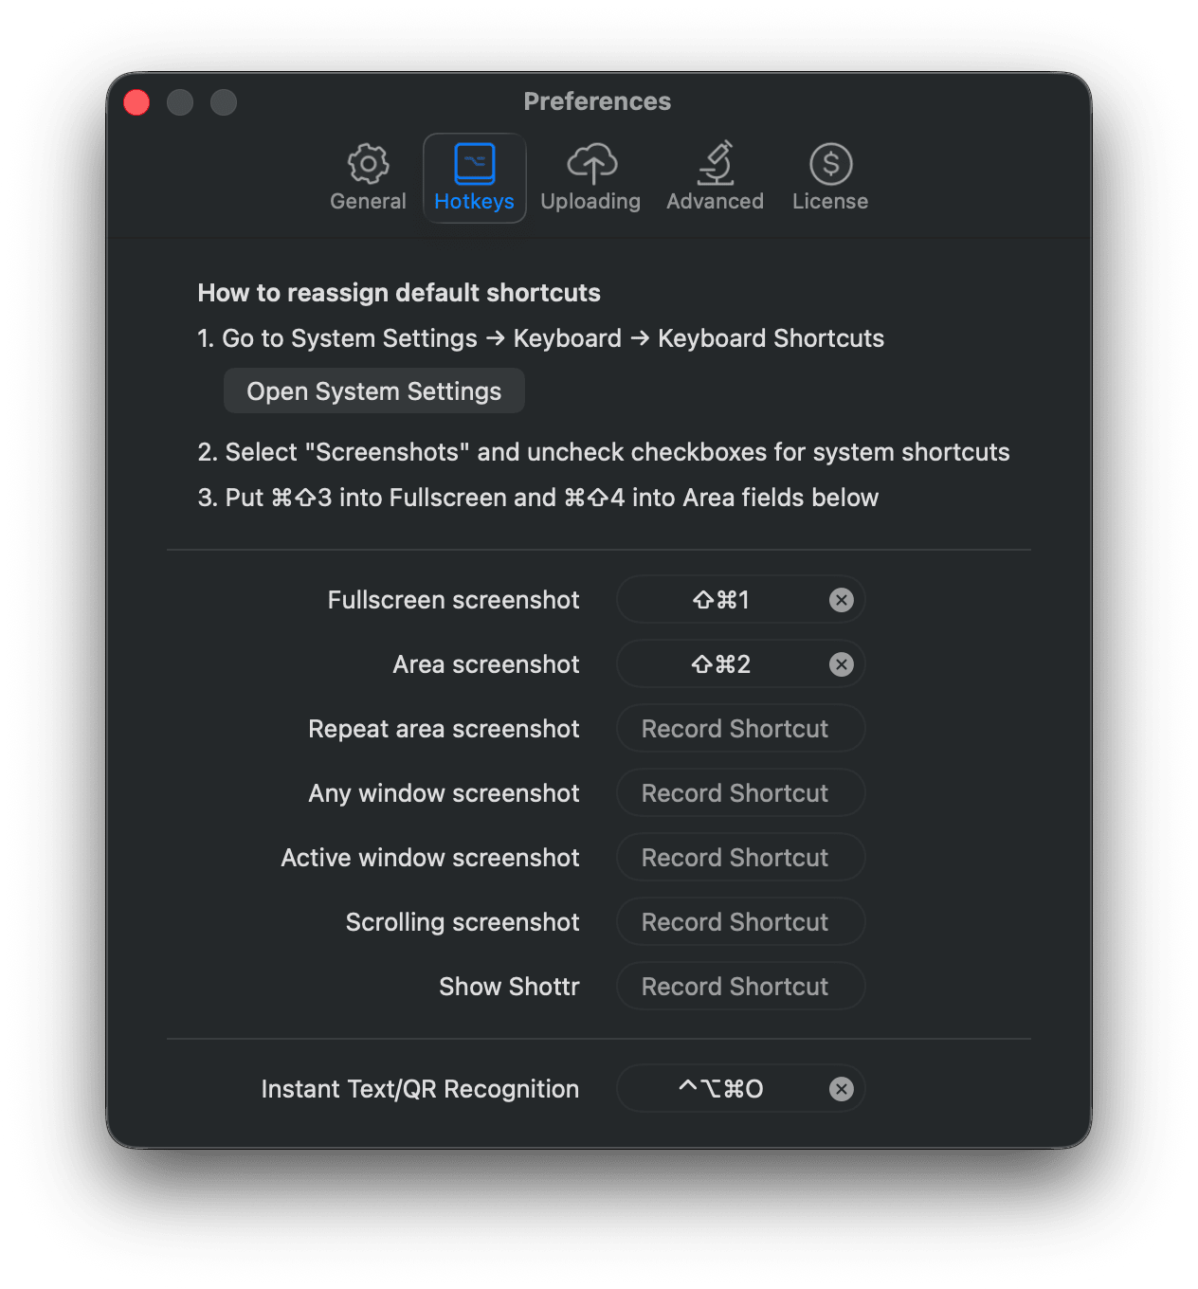
Task: Click the Fullscreen screenshot shortcut field
Action: [x=720, y=600]
